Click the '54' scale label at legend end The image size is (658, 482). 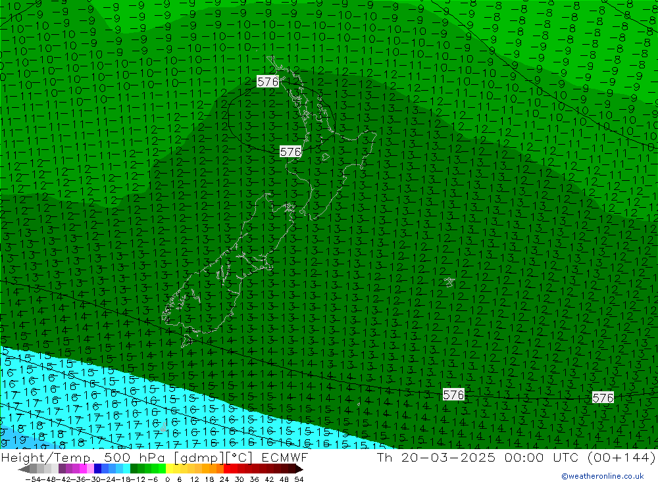pyautogui.click(x=299, y=479)
